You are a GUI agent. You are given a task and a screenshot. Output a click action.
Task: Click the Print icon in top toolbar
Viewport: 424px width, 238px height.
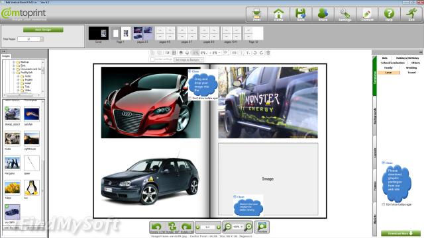(256, 15)
